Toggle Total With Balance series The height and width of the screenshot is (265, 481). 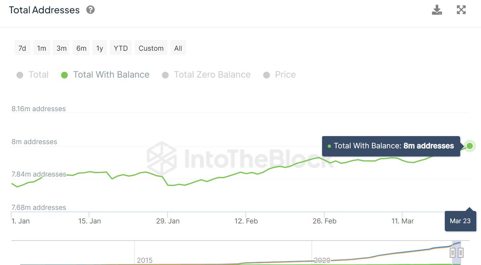[x=105, y=75]
